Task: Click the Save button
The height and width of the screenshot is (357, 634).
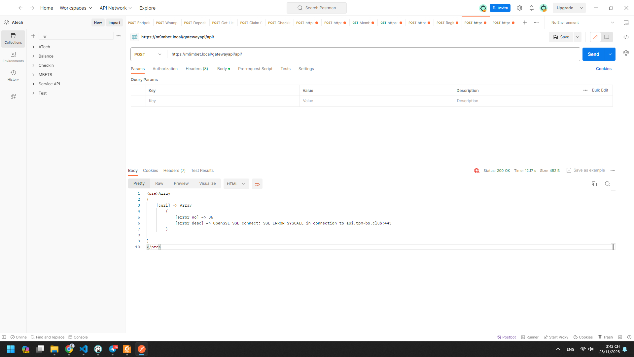Action: 561,37
